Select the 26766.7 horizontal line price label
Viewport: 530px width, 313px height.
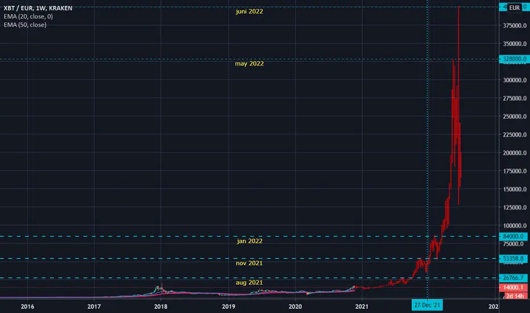click(x=514, y=278)
